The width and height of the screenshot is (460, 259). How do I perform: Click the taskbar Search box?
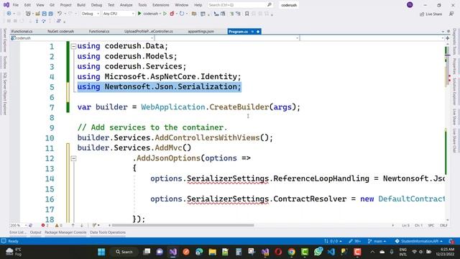point(124,252)
